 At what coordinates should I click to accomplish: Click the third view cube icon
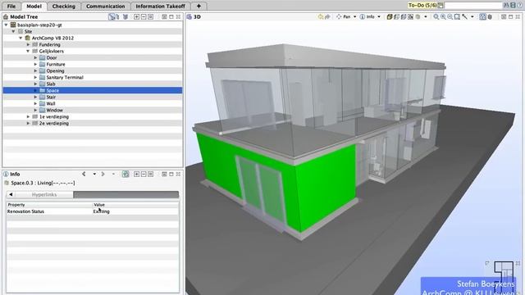point(404,16)
